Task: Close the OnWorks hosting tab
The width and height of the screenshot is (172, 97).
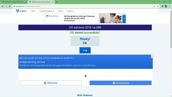Action: pos(53,2)
